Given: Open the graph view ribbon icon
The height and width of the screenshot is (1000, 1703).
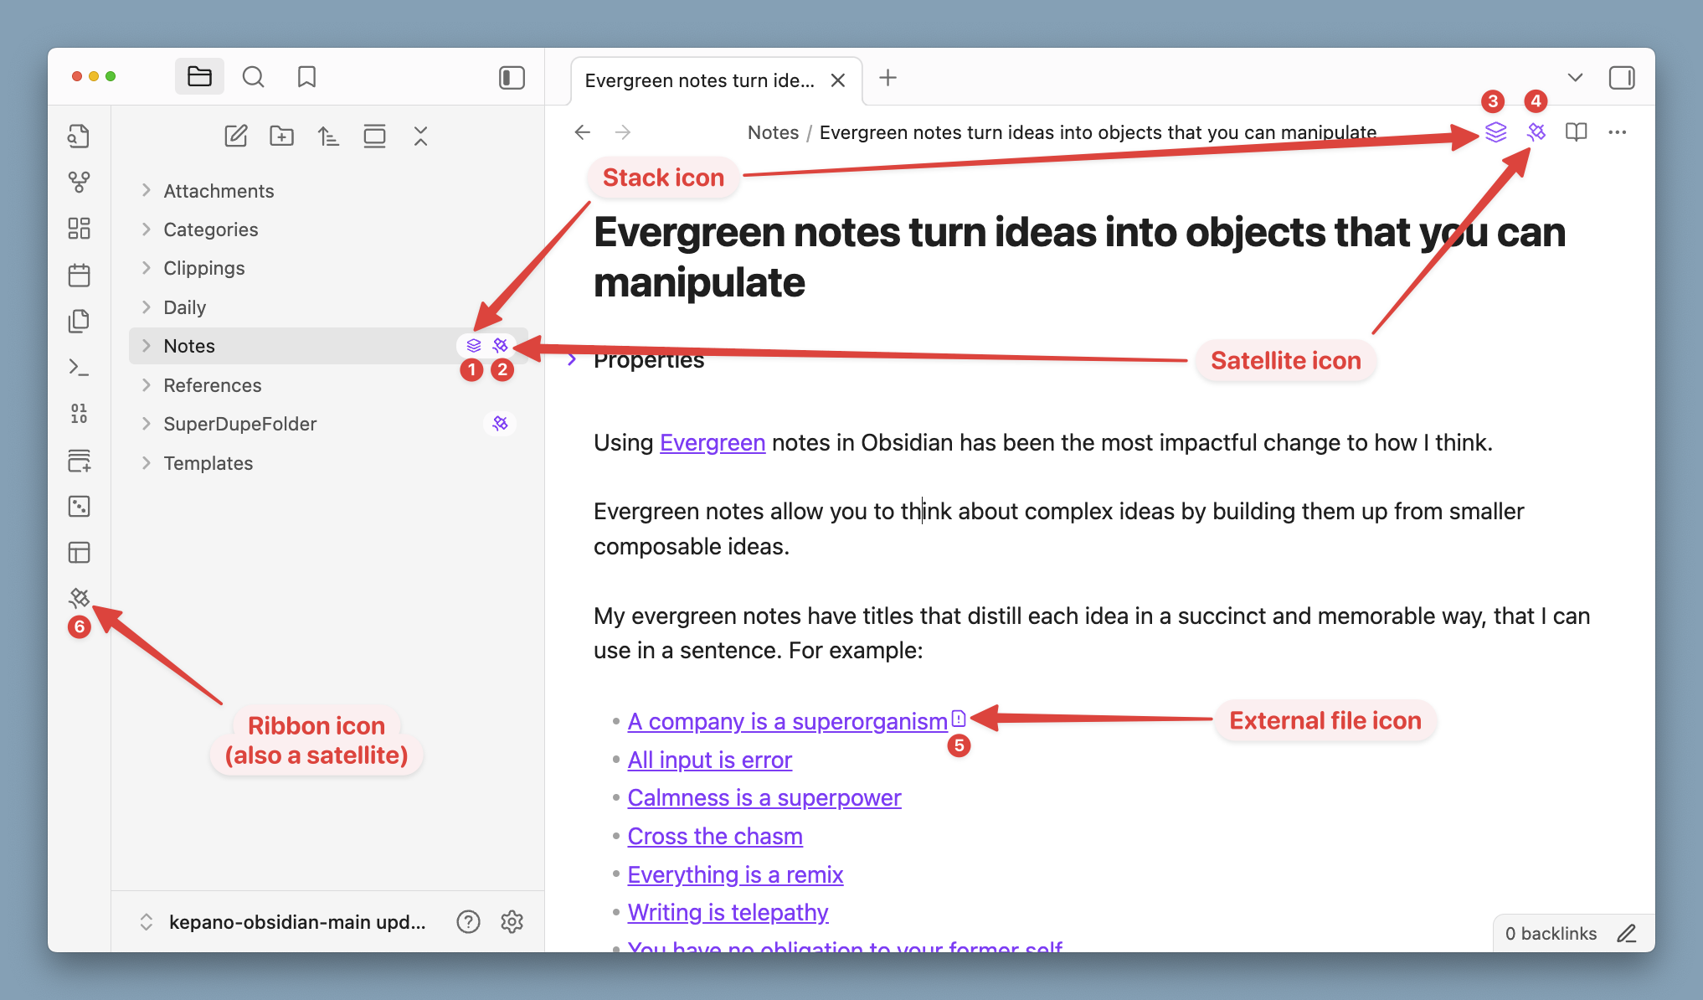Looking at the screenshot, I should pyautogui.click(x=80, y=182).
